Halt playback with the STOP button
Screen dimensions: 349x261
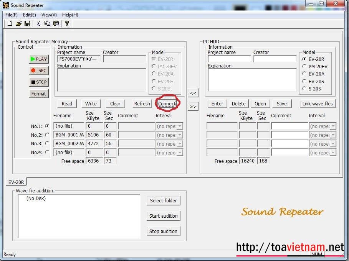coord(39,82)
